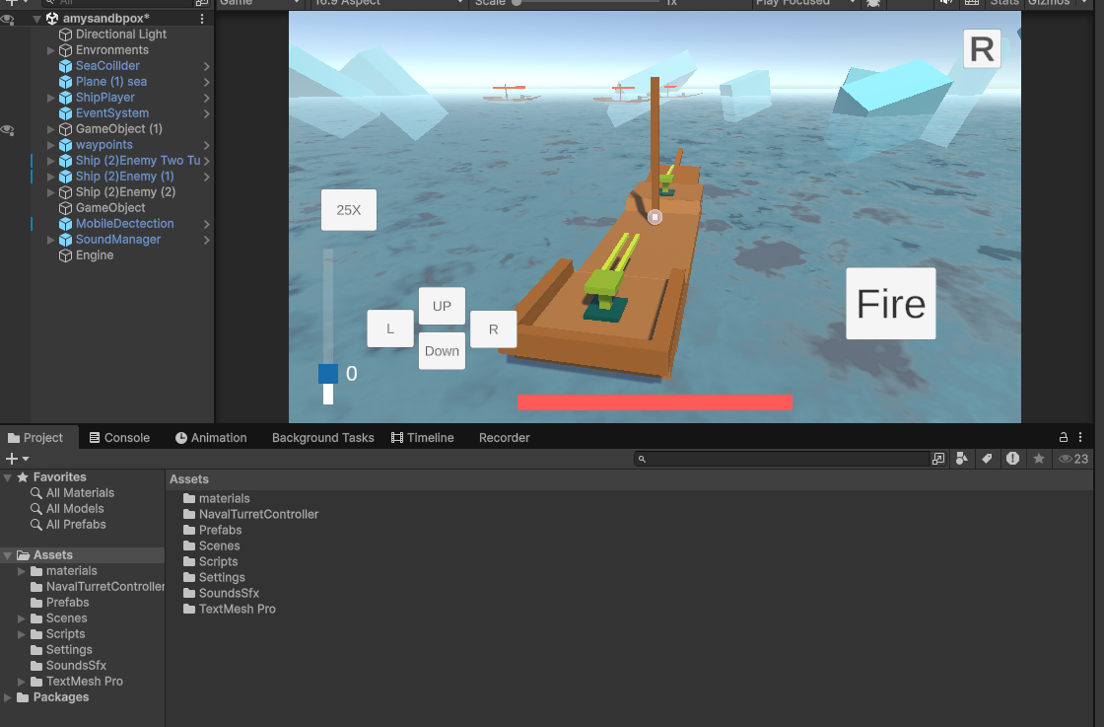Click the Timeline tab icon
This screenshot has height=727, width=1104.
(x=397, y=437)
